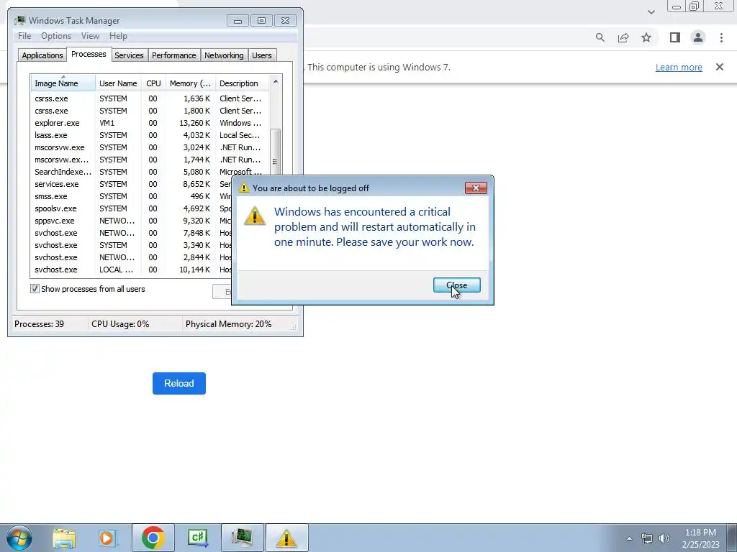Click the Processes: 39 status entry
This screenshot has height=552, width=737.
pos(39,324)
